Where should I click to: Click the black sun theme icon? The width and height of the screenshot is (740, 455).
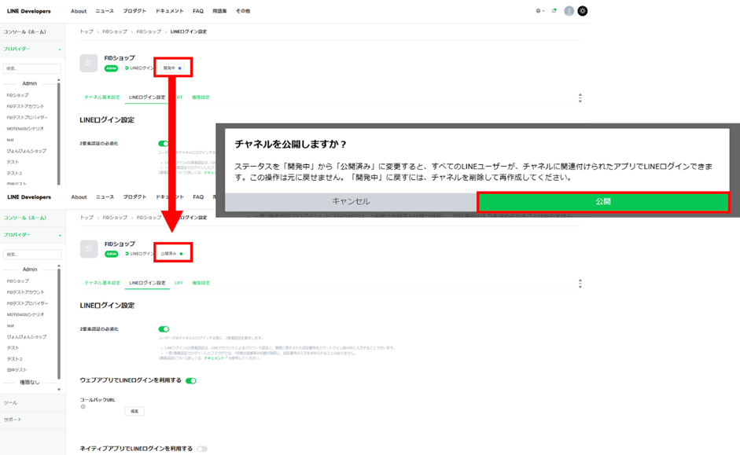(x=582, y=11)
